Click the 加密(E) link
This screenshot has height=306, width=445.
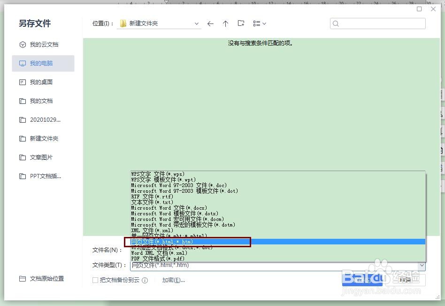[x=173, y=280]
